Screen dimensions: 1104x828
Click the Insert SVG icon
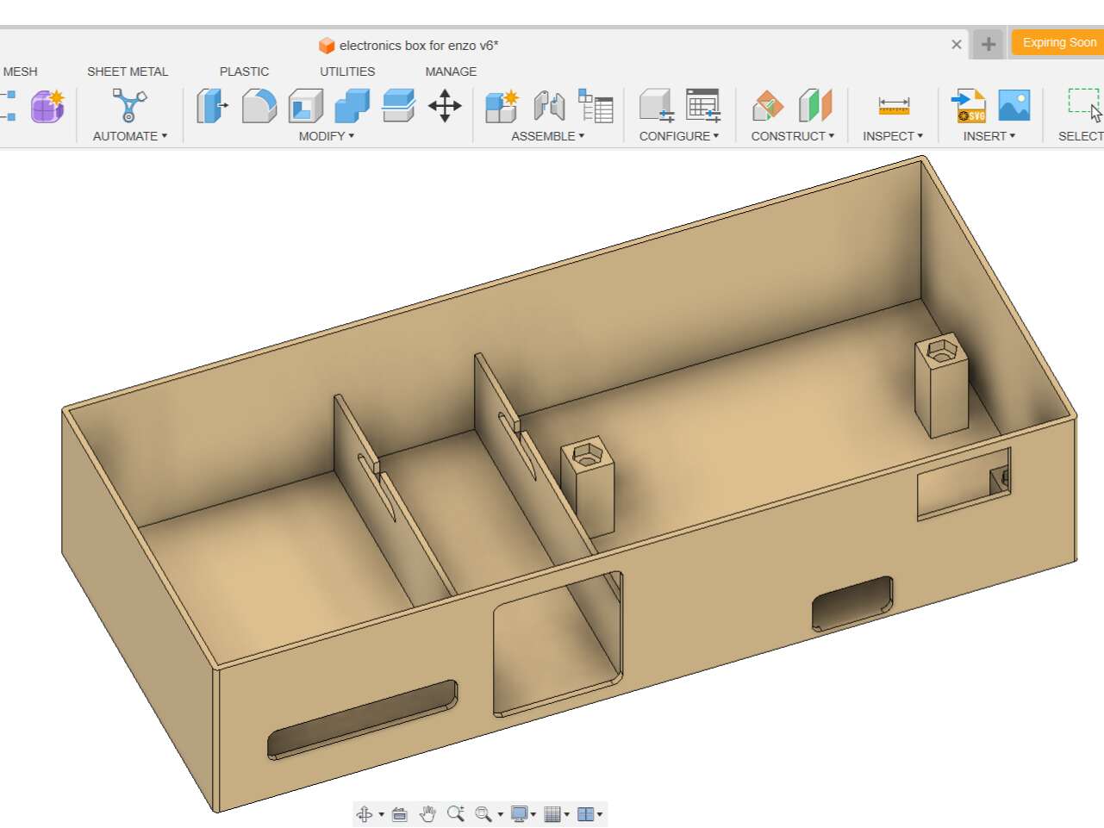(969, 106)
